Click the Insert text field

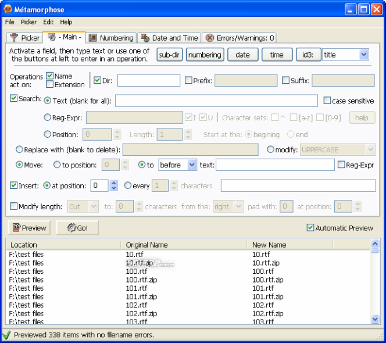click(298, 185)
